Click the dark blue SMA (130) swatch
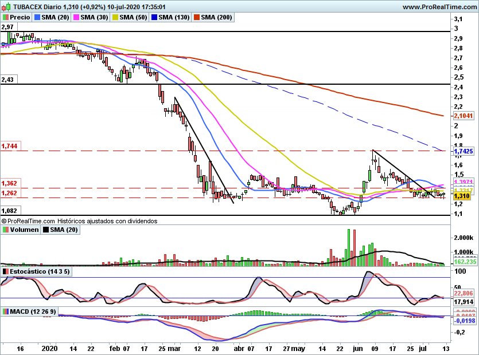 pyautogui.click(x=154, y=17)
